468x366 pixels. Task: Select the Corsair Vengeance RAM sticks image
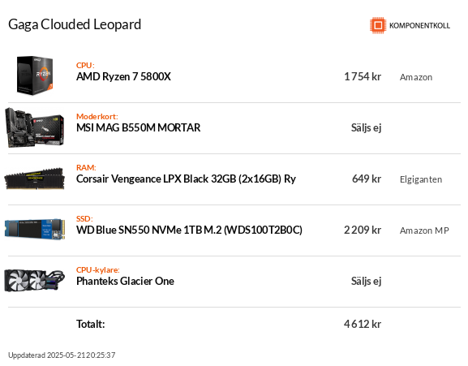tap(35, 179)
